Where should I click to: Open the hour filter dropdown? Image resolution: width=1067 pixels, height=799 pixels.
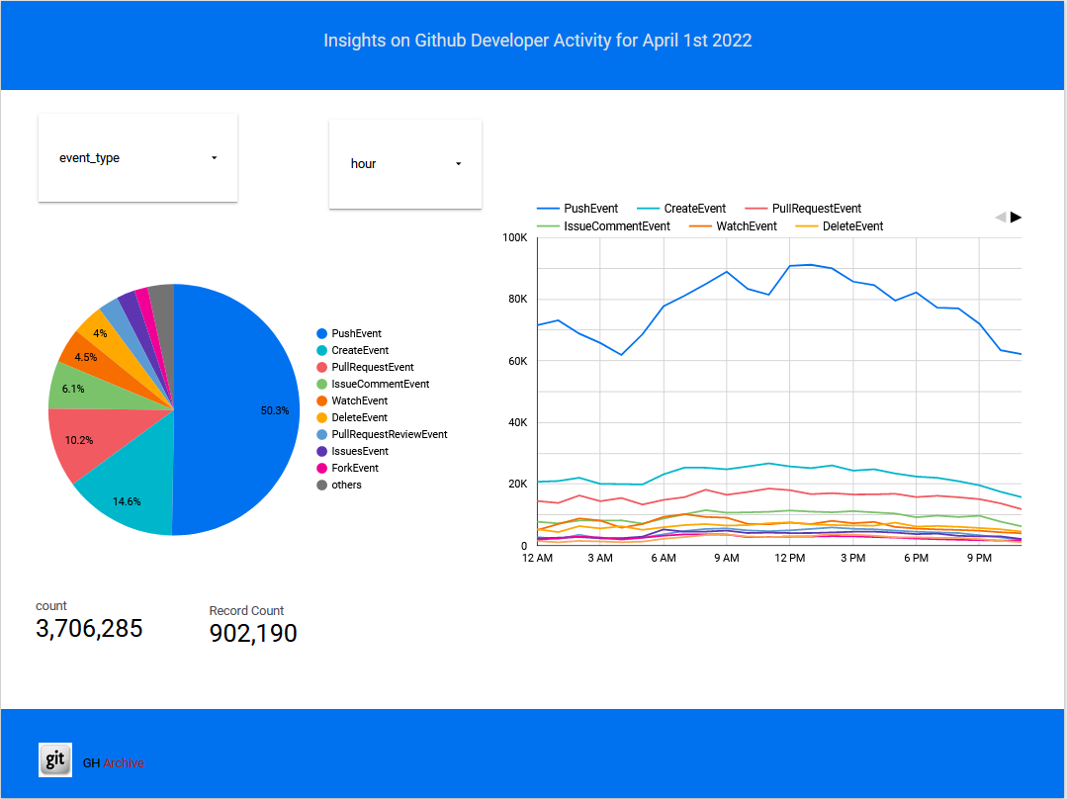pyautogui.click(x=404, y=163)
